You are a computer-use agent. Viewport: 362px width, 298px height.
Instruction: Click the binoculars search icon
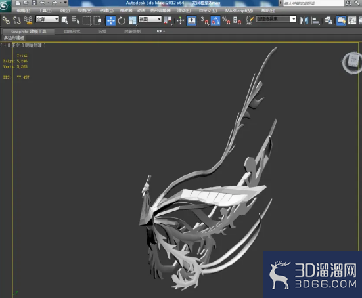pos(348,3)
